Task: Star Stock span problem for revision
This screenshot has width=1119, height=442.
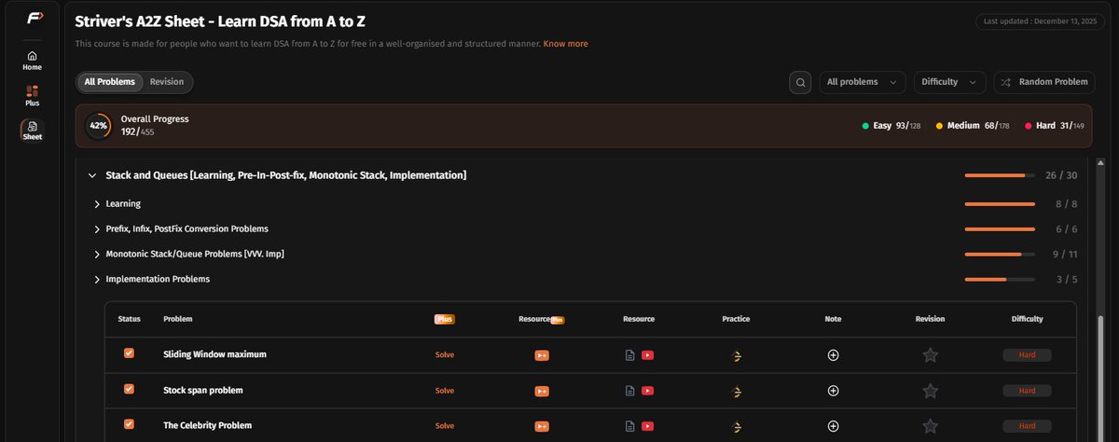Action: click(930, 391)
